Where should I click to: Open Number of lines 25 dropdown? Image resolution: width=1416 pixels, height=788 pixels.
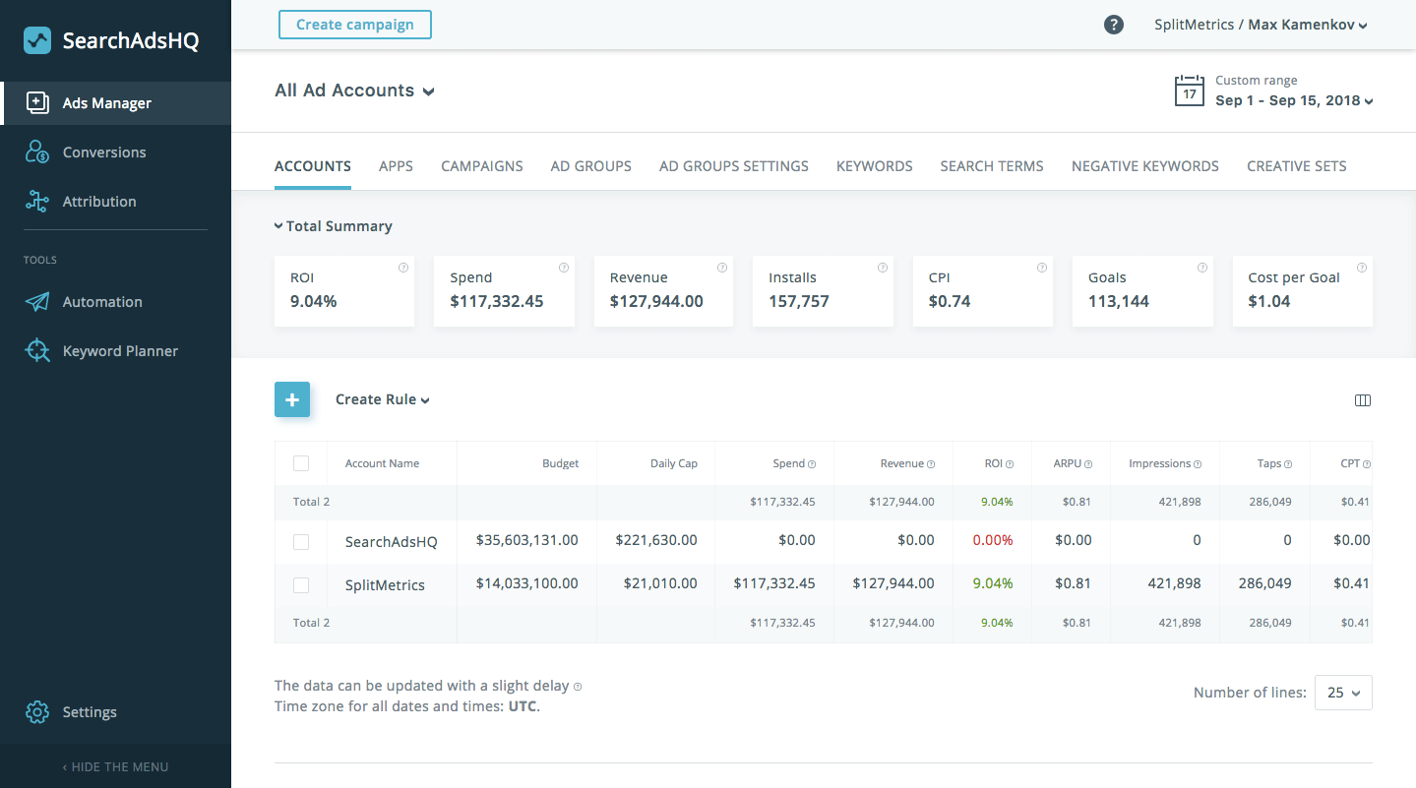[x=1343, y=693]
